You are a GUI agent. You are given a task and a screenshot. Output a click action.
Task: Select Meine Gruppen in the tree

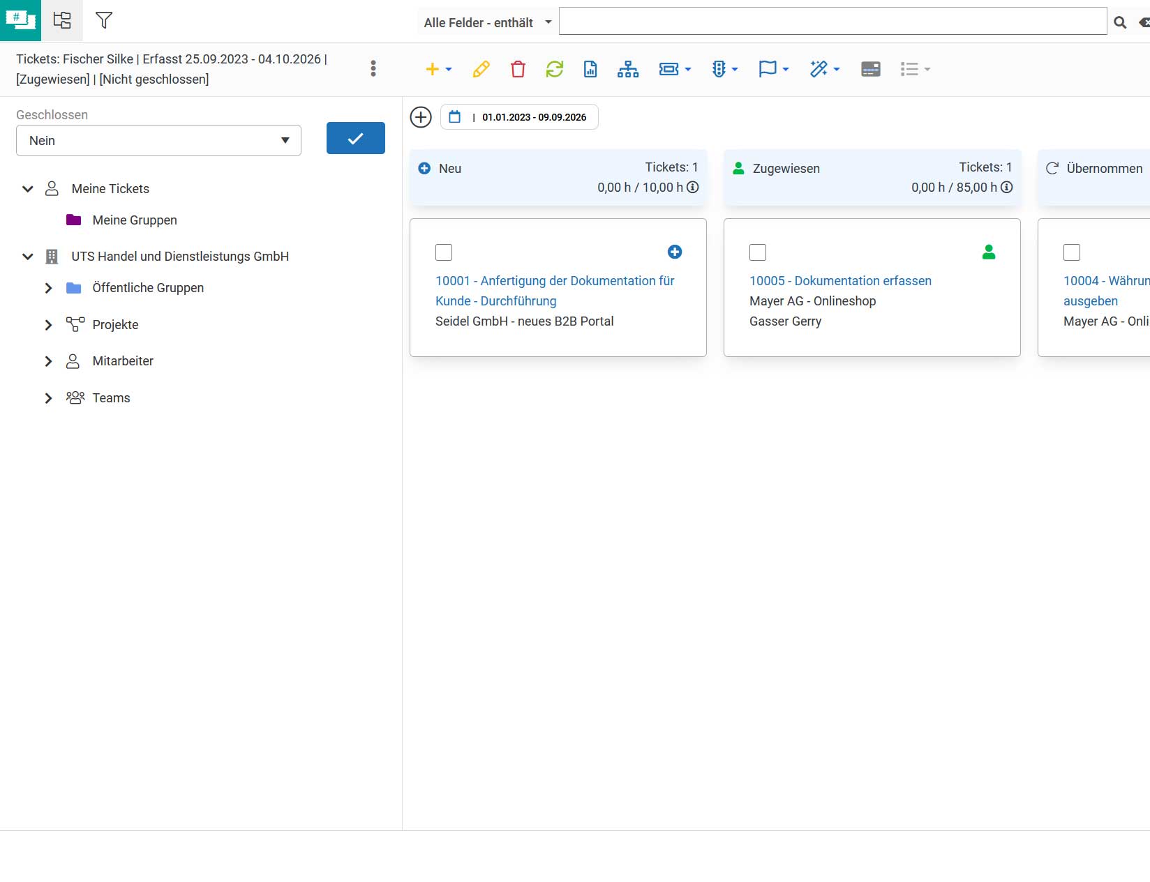(x=135, y=220)
